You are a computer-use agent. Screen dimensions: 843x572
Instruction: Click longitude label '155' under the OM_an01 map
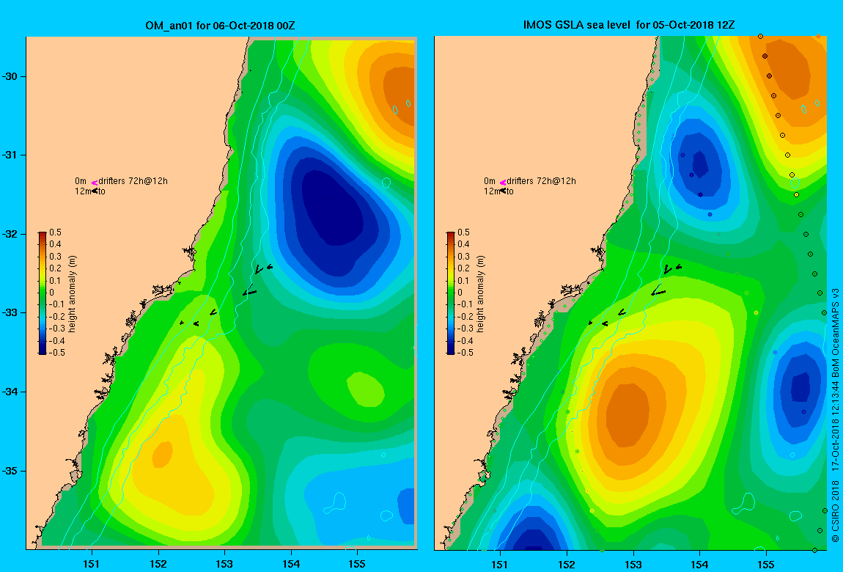(357, 564)
